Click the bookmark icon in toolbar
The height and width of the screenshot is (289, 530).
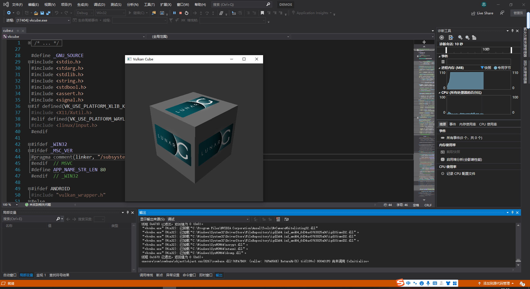[262, 13]
